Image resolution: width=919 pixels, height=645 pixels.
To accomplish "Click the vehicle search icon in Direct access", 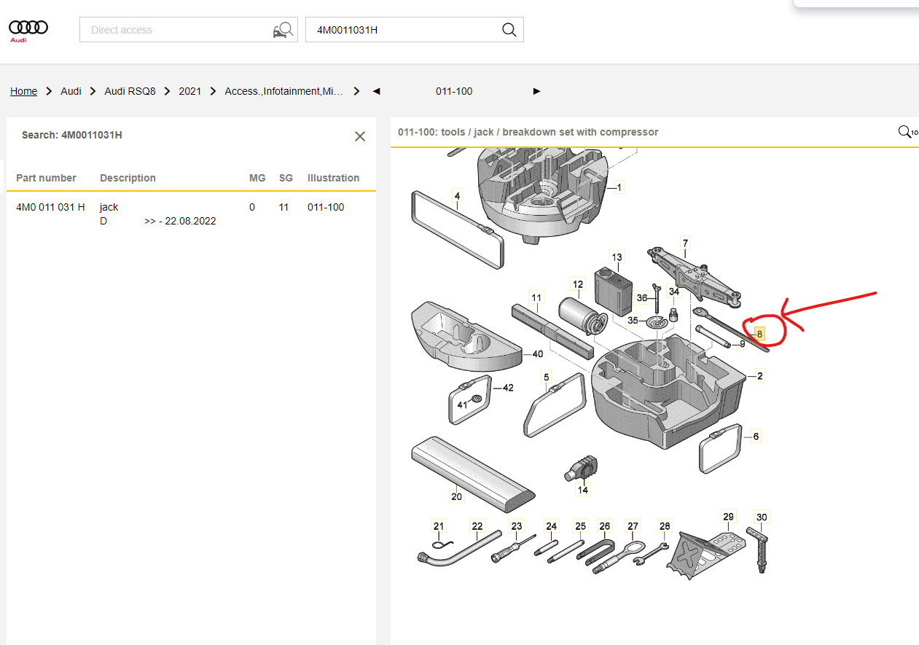I will (282, 30).
